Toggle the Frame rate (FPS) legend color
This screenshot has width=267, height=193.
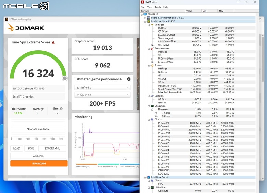pyautogui.click(x=87, y=164)
